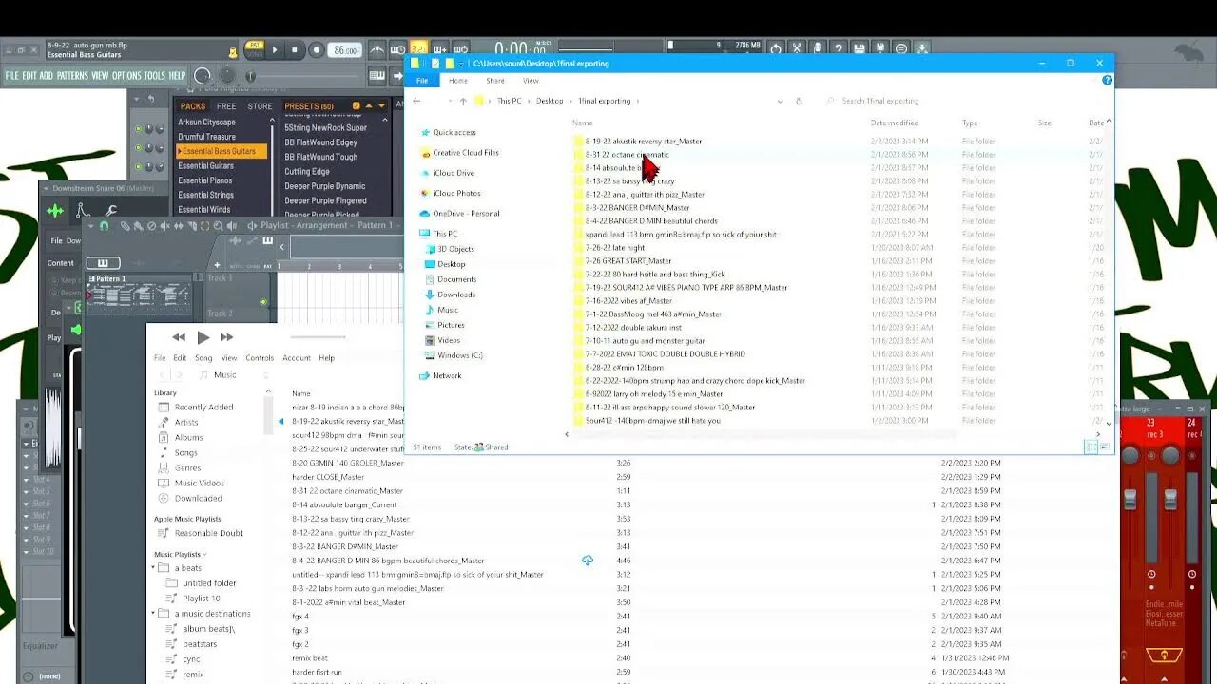Go up one folder in File Explorer

463,101
